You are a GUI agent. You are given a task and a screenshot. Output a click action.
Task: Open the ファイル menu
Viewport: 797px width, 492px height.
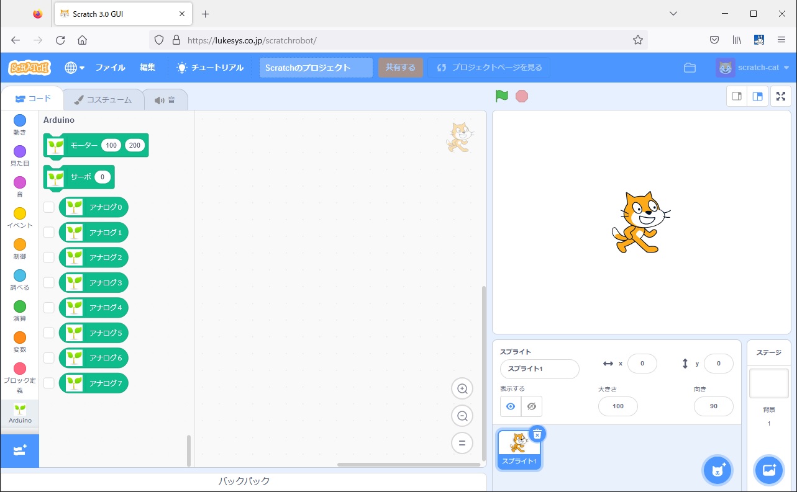(110, 68)
